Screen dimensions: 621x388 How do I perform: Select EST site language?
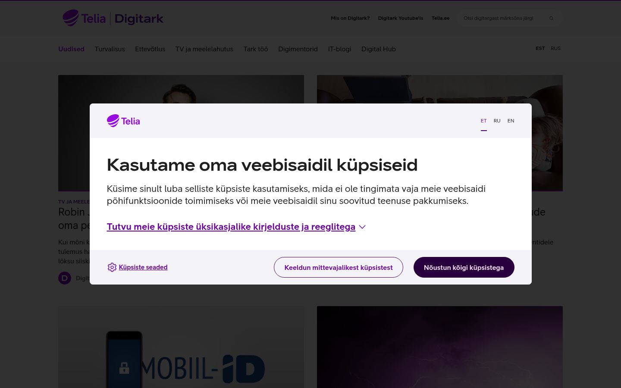[x=540, y=48]
